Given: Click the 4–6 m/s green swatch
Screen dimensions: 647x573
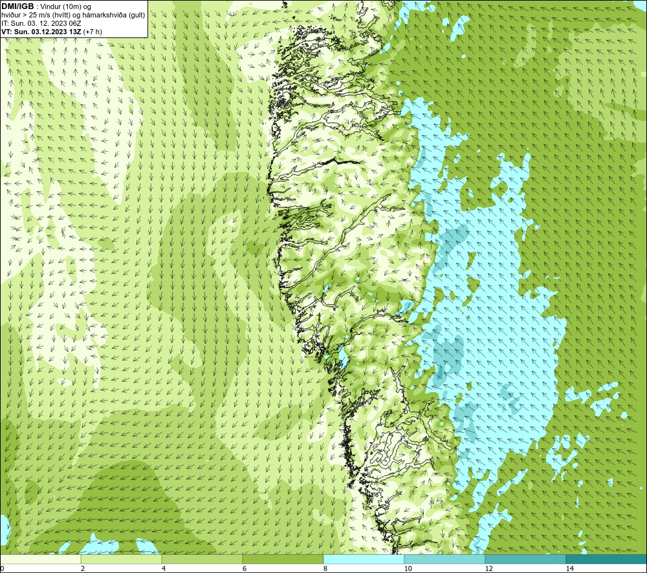Looking at the screenshot, I should tap(202, 559).
